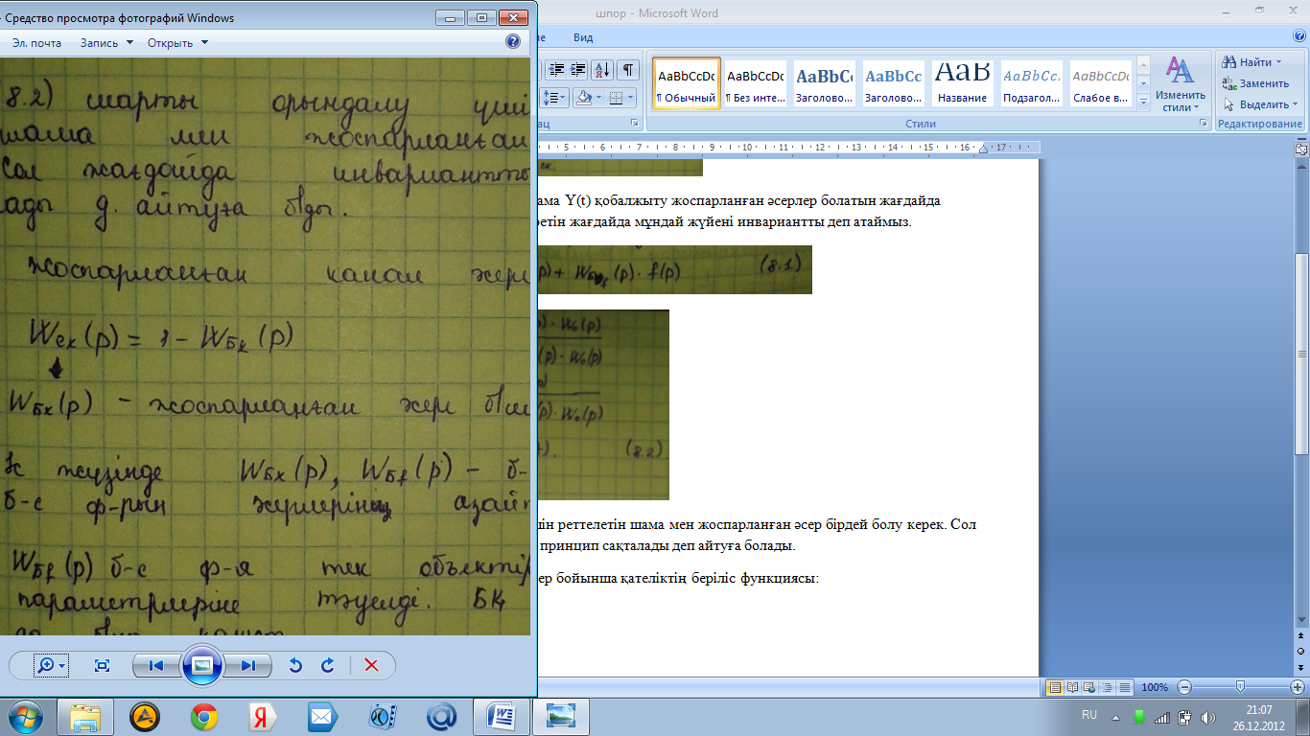Launch AIMP player from taskbar
Screen dimensions: 1310x736
[145, 717]
